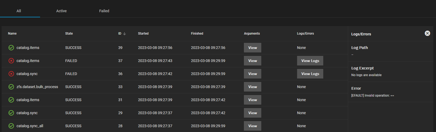Click success icon for zfs.dataset.bulk_process job
436x132 pixels.
(11, 87)
